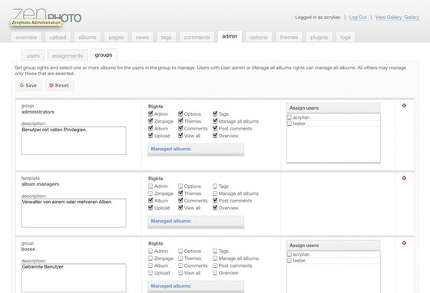Enable Comments right for bozos group

[180, 265]
